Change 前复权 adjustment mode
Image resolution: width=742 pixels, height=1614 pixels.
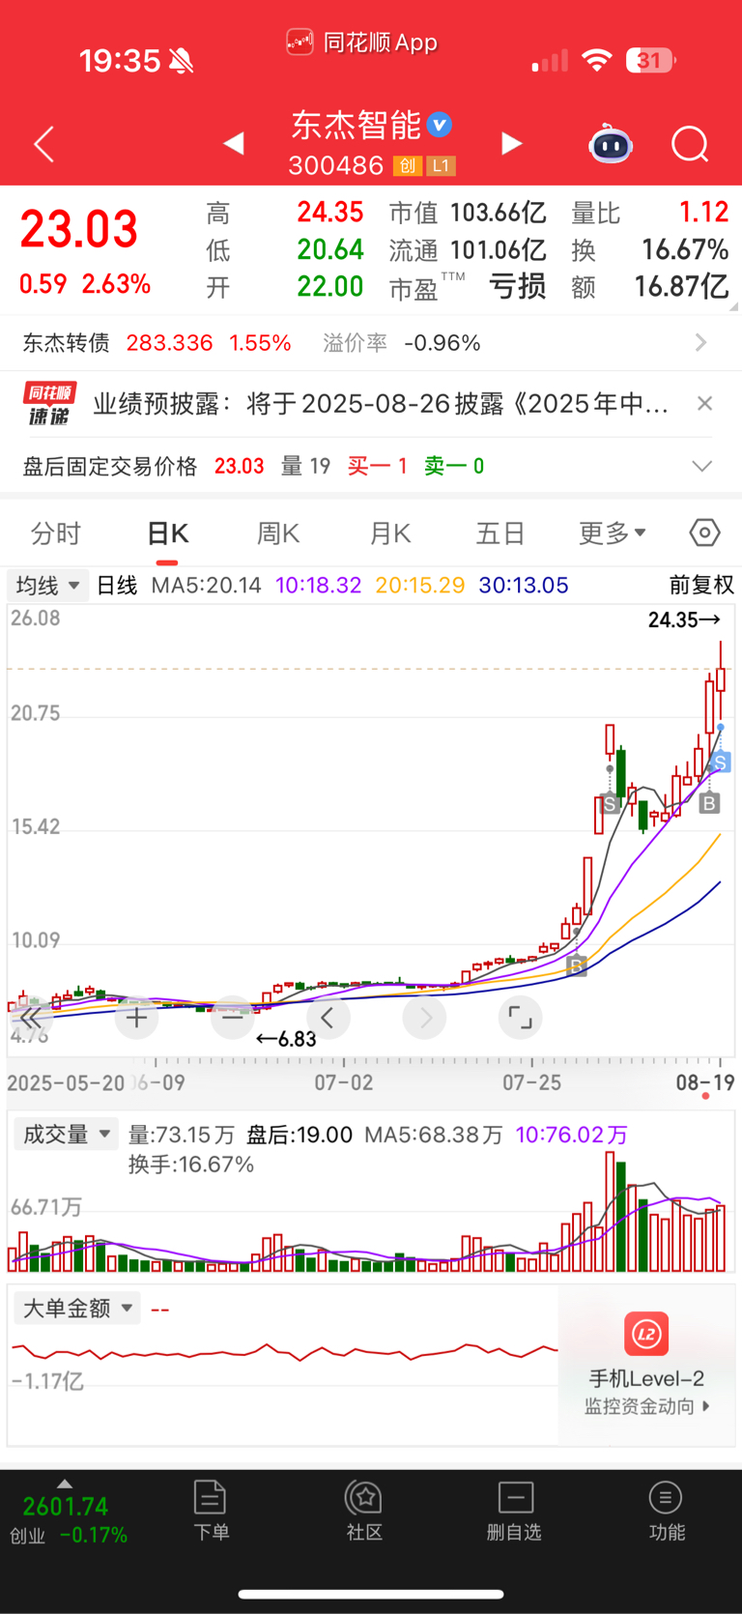701,585
